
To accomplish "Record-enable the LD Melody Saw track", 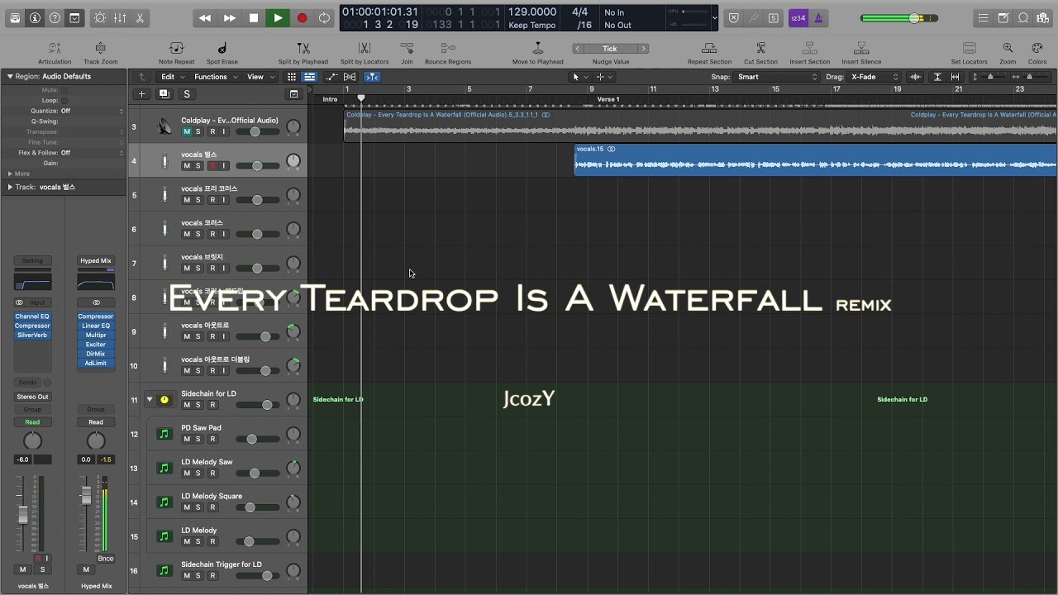I will coord(212,474).
